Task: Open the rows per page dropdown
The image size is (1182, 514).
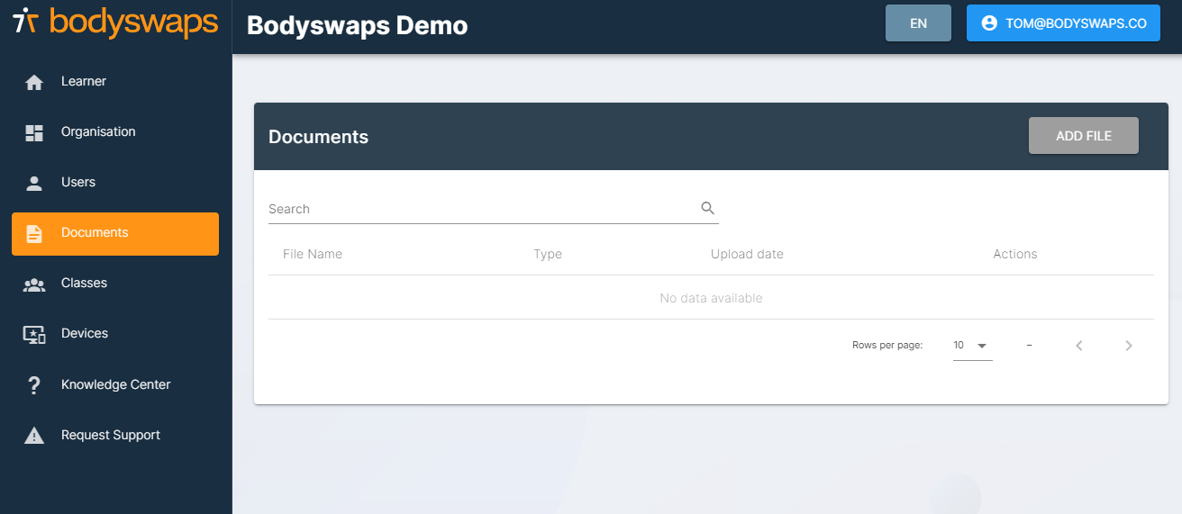Action: click(x=972, y=346)
